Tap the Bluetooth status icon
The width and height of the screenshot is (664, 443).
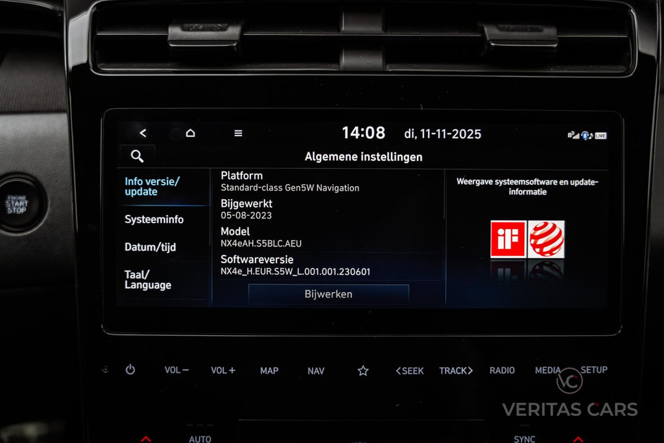click(585, 135)
